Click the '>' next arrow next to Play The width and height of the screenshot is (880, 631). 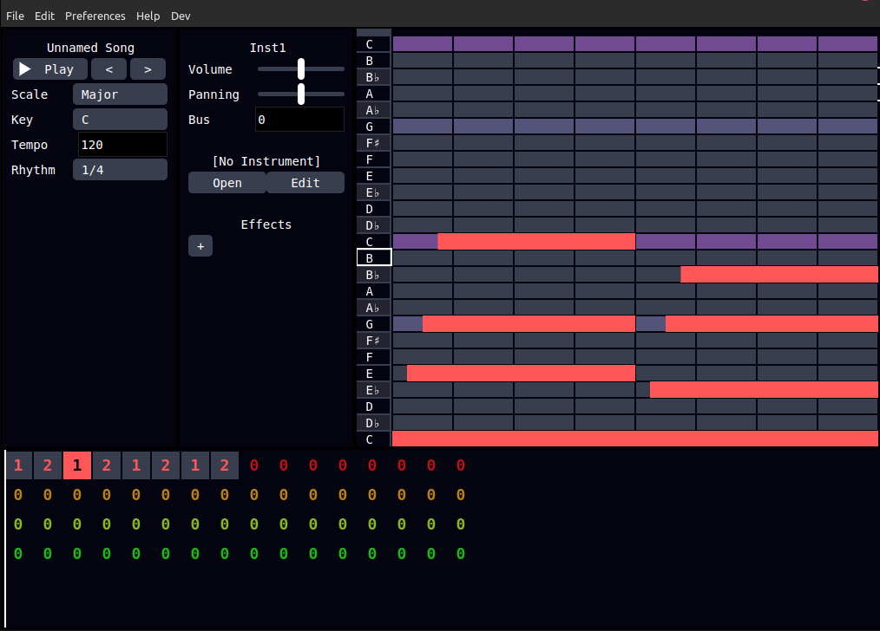coord(148,68)
